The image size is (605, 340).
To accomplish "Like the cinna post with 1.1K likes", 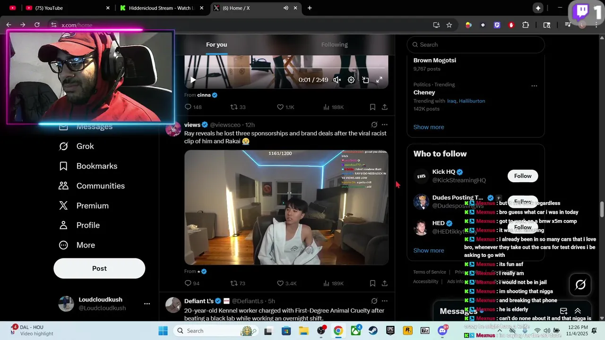I will [x=285, y=107].
